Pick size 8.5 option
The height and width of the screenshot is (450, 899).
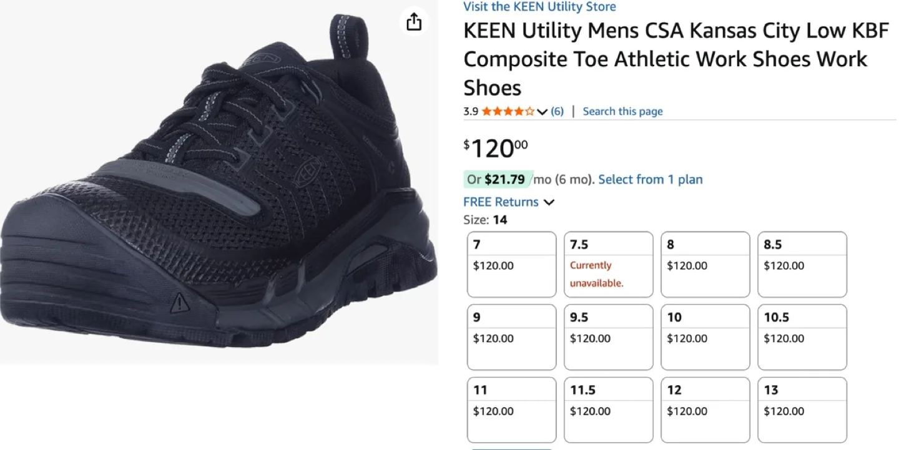tap(802, 264)
